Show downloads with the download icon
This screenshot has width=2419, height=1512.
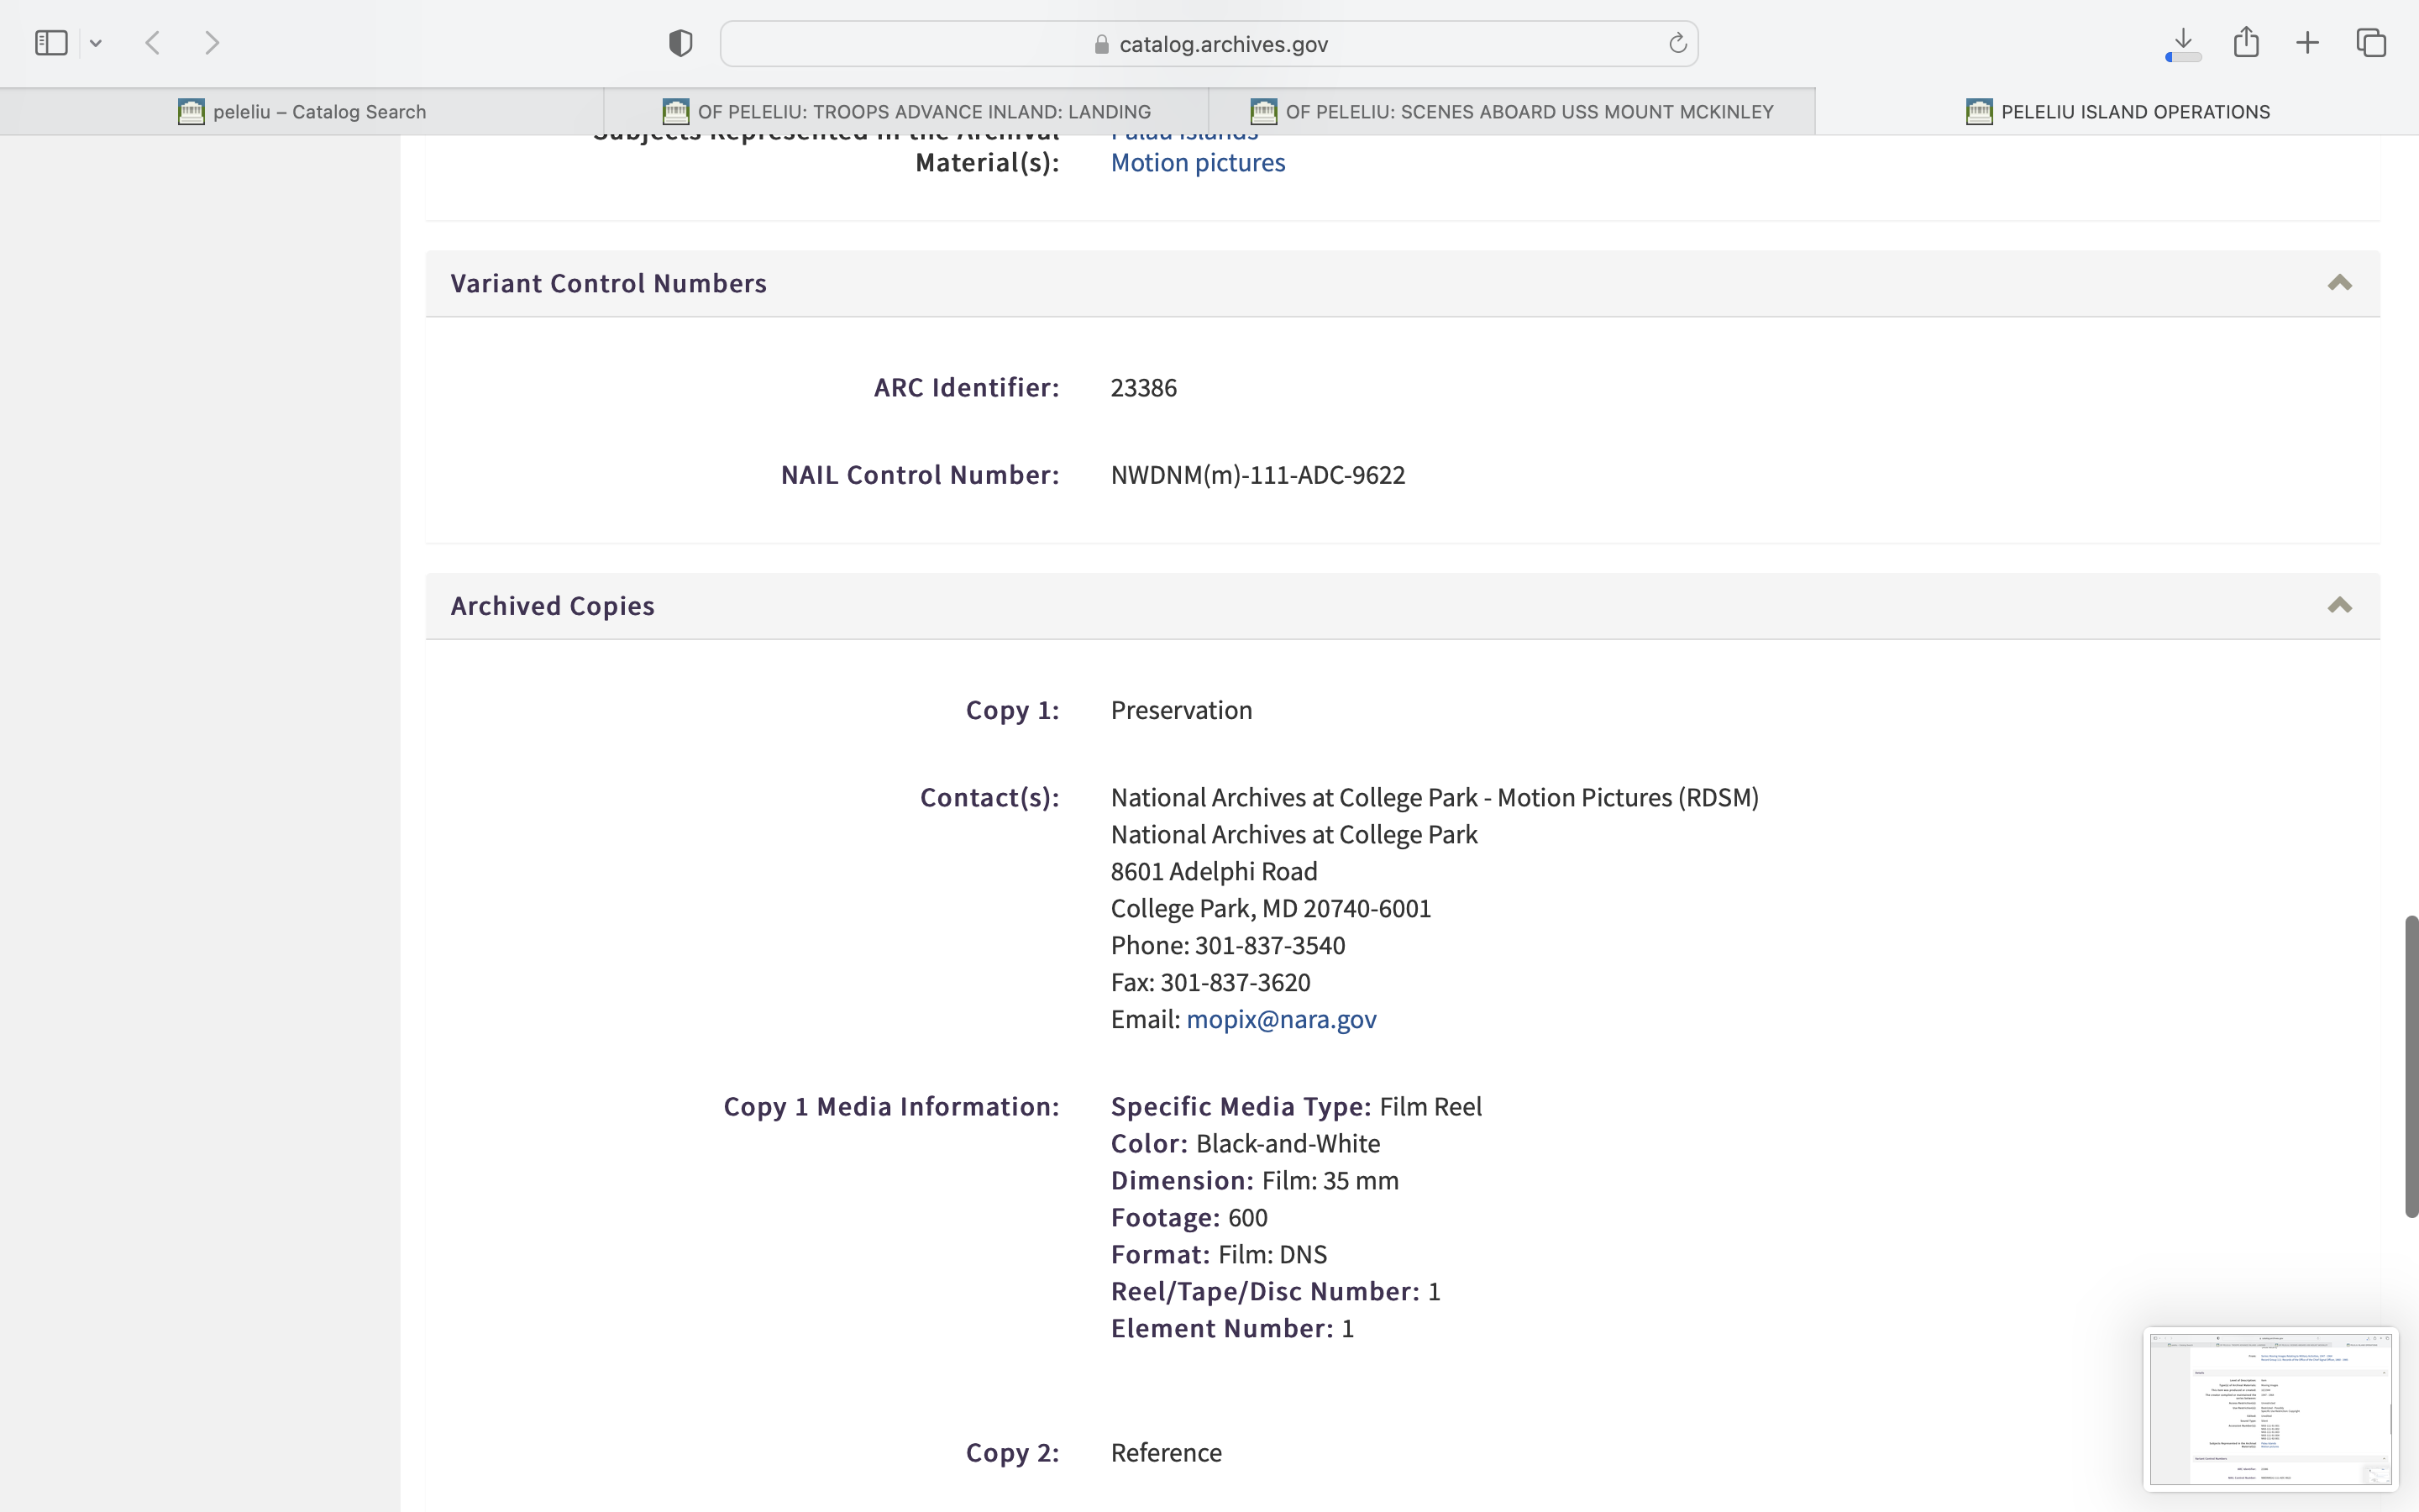(x=2183, y=42)
